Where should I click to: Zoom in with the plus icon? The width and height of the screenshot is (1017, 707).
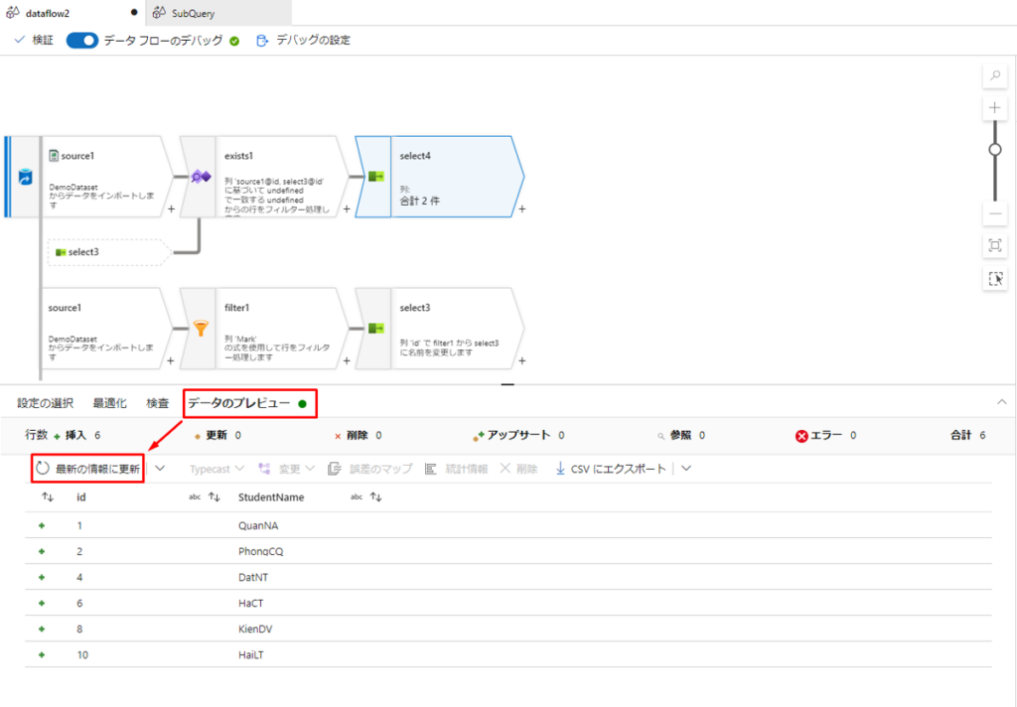[x=995, y=107]
